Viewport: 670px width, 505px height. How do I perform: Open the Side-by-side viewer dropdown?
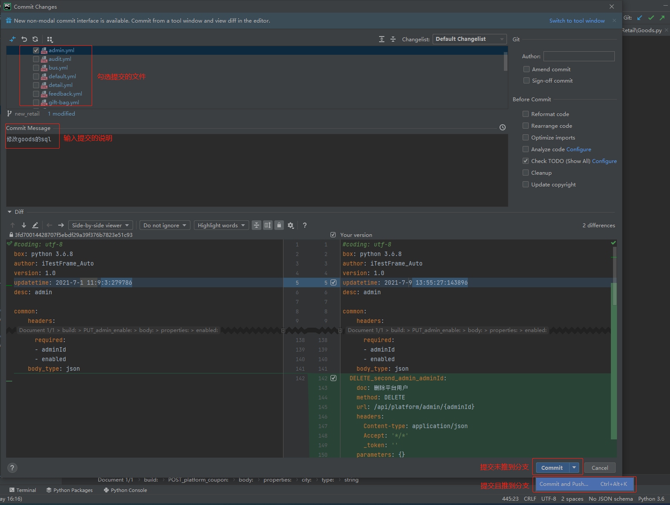(x=101, y=225)
